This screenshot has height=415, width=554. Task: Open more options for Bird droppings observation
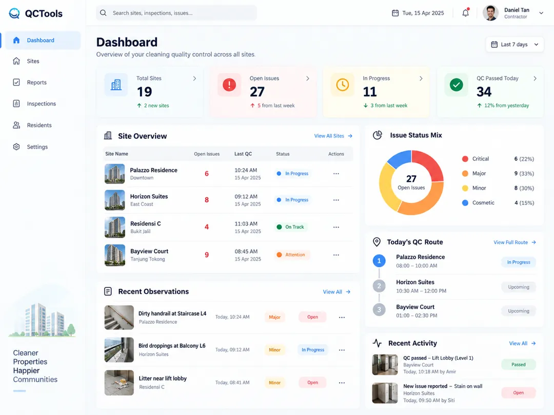[x=342, y=350]
